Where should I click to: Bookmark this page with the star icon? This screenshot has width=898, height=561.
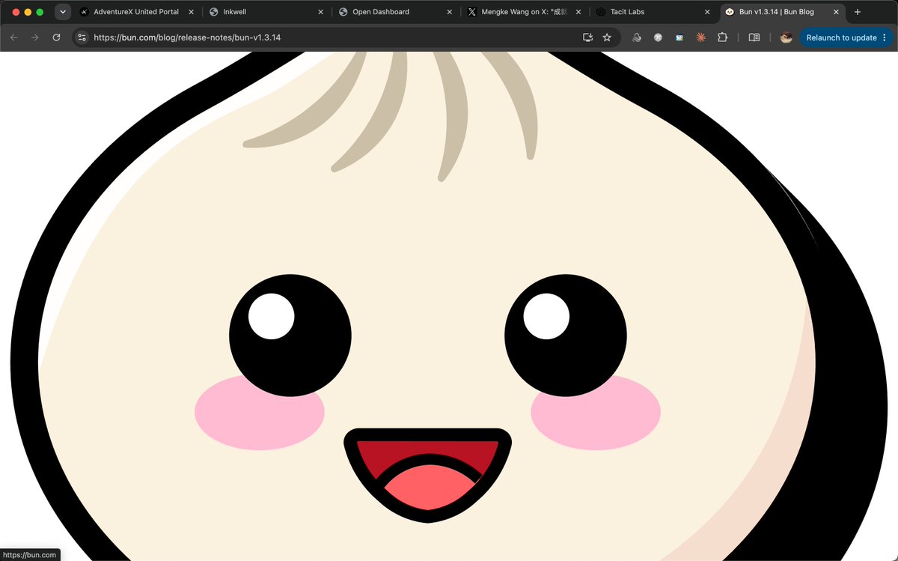[x=607, y=37]
